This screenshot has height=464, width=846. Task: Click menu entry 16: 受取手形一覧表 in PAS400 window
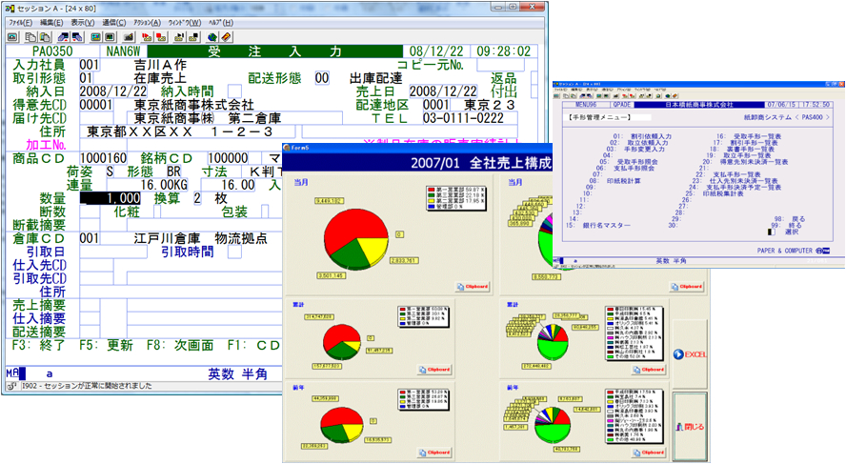(749, 136)
